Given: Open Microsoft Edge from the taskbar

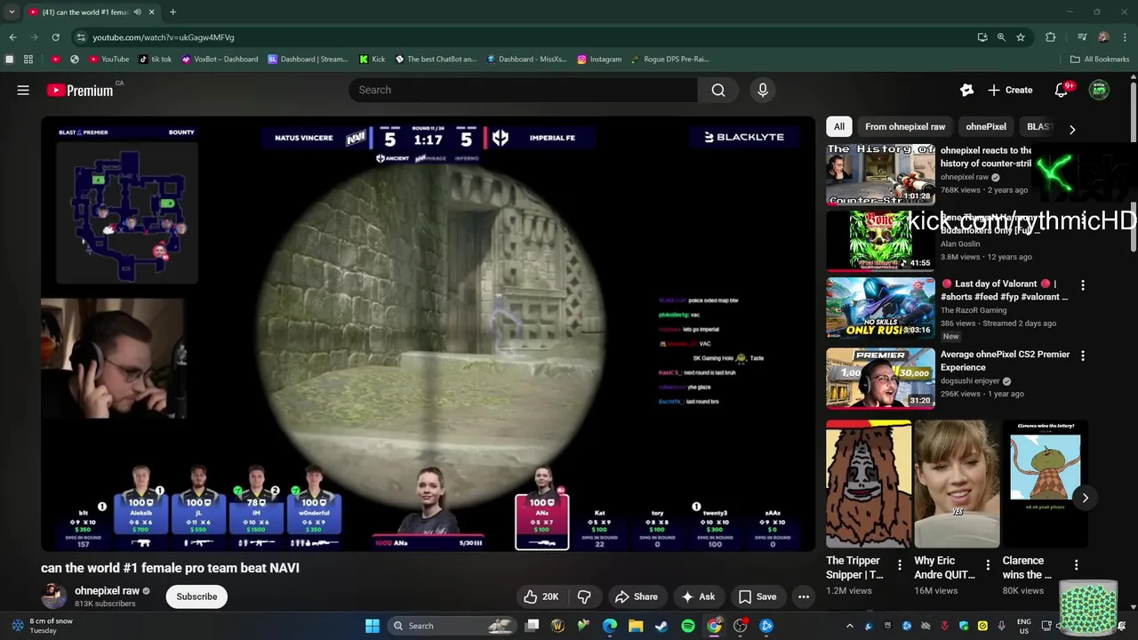Looking at the screenshot, I should 610,626.
